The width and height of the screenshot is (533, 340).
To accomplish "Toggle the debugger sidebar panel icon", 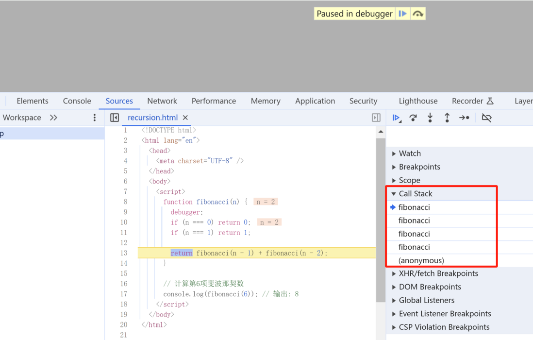I will pyautogui.click(x=376, y=118).
